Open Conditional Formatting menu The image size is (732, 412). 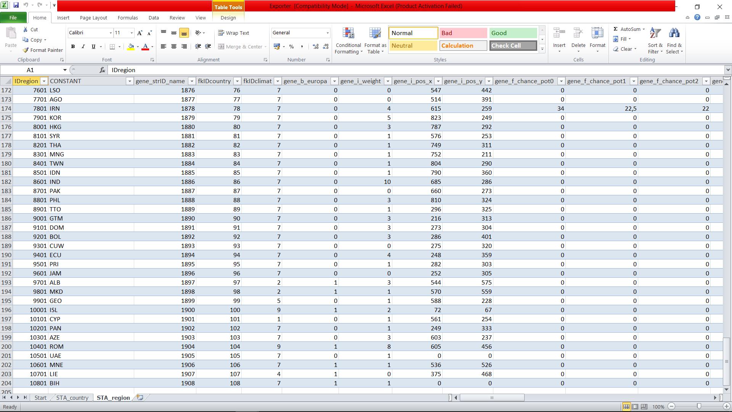(348, 40)
